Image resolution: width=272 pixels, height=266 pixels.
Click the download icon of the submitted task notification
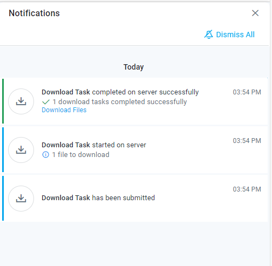click(21, 199)
